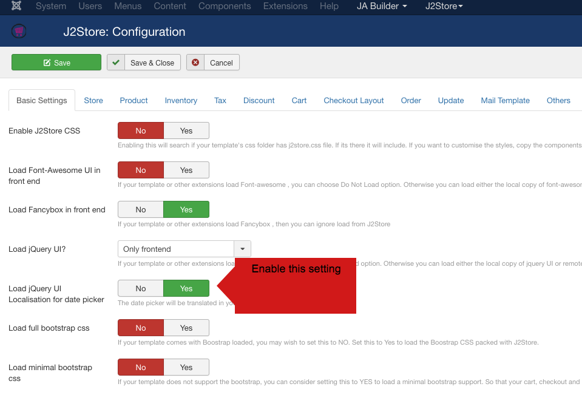This screenshot has width=582, height=395.
Task: Switch to the Checkout Layout tab
Action: [354, 100]
